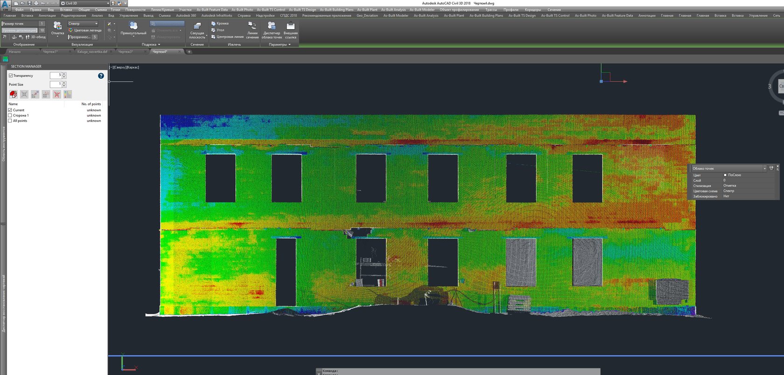The image size is (784, 375).
Task: Open the Отметка stylization dropdown arrow
Action: tap(57, 36)
